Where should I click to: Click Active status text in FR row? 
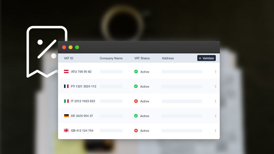point(145,87)
